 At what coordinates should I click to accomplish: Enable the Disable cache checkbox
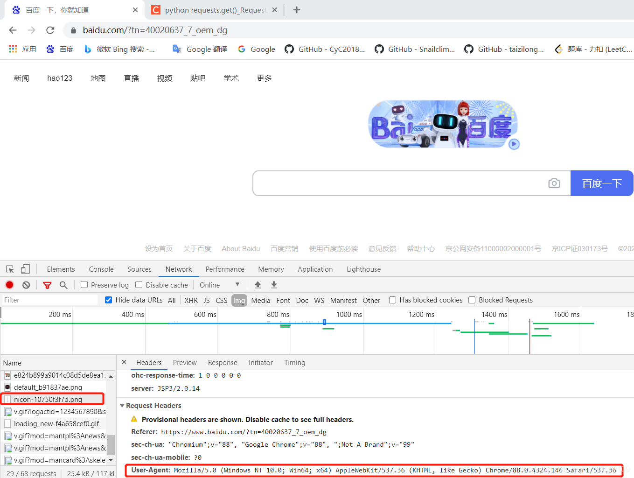coord(139,285)
